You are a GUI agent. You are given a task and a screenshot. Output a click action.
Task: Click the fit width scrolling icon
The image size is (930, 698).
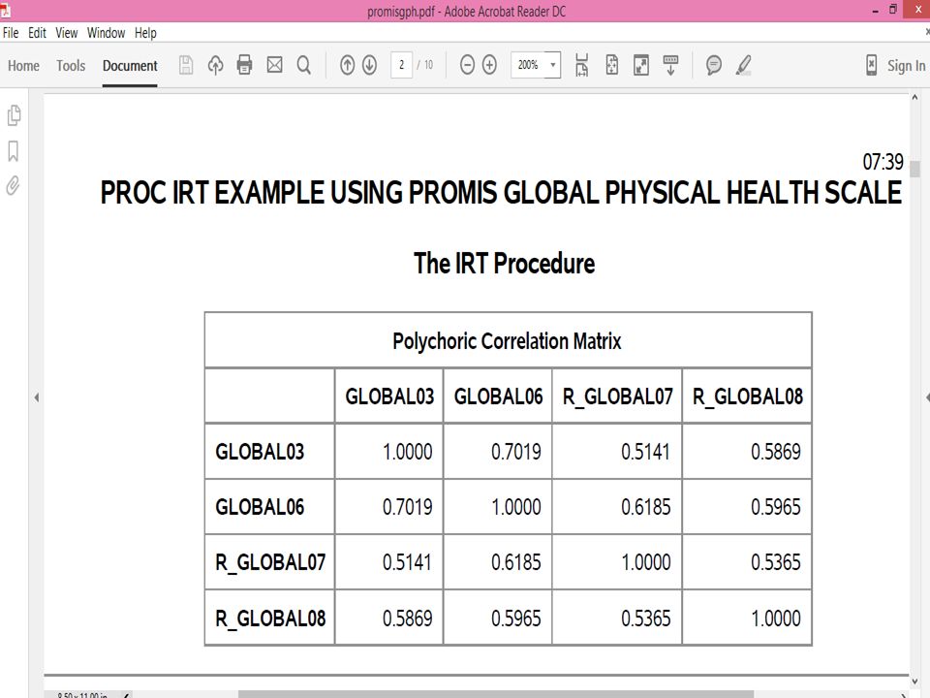pyautogui.click(x=582, y=65)
